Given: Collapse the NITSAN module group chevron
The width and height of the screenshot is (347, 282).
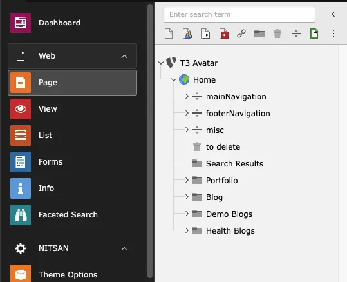Looking at the screenshot, I should 124,248.
